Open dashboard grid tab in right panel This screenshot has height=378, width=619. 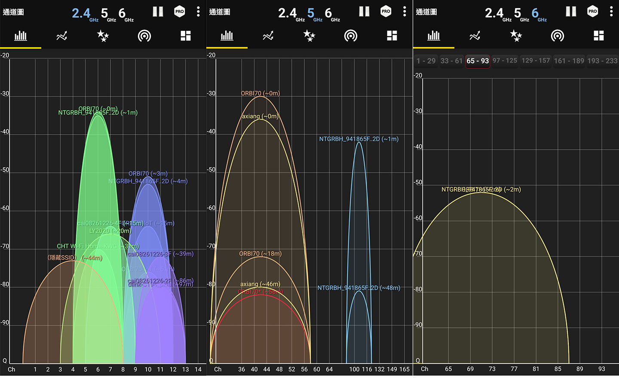click(x=599, y=36)
